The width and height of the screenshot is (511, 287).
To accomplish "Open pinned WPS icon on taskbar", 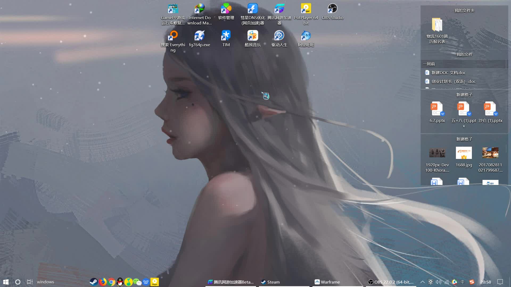I will pyautogui.click(x=146, y=282).
